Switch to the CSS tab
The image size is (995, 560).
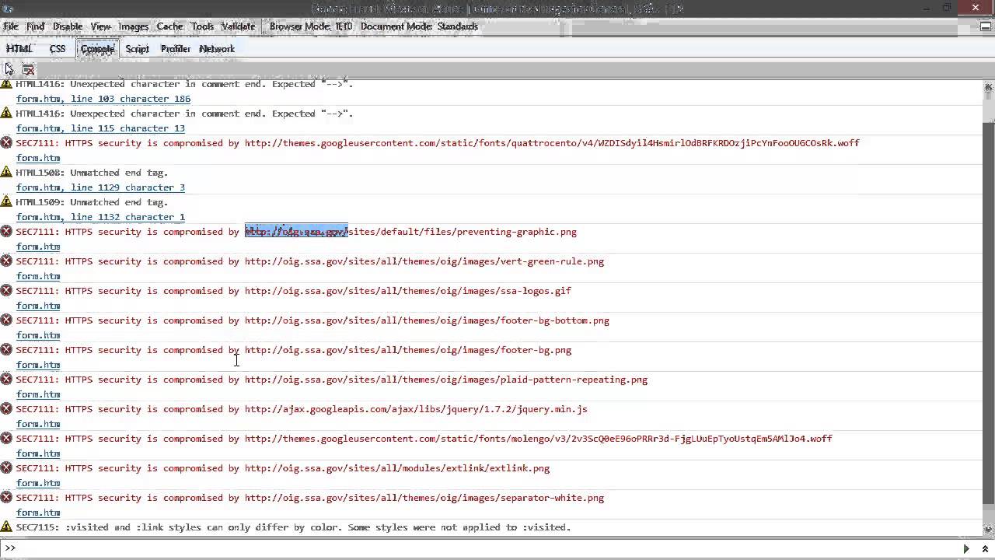58,49
